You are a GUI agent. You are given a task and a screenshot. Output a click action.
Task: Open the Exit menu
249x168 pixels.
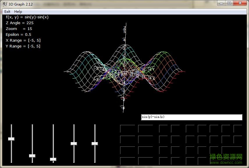click(x=7, y=11)
